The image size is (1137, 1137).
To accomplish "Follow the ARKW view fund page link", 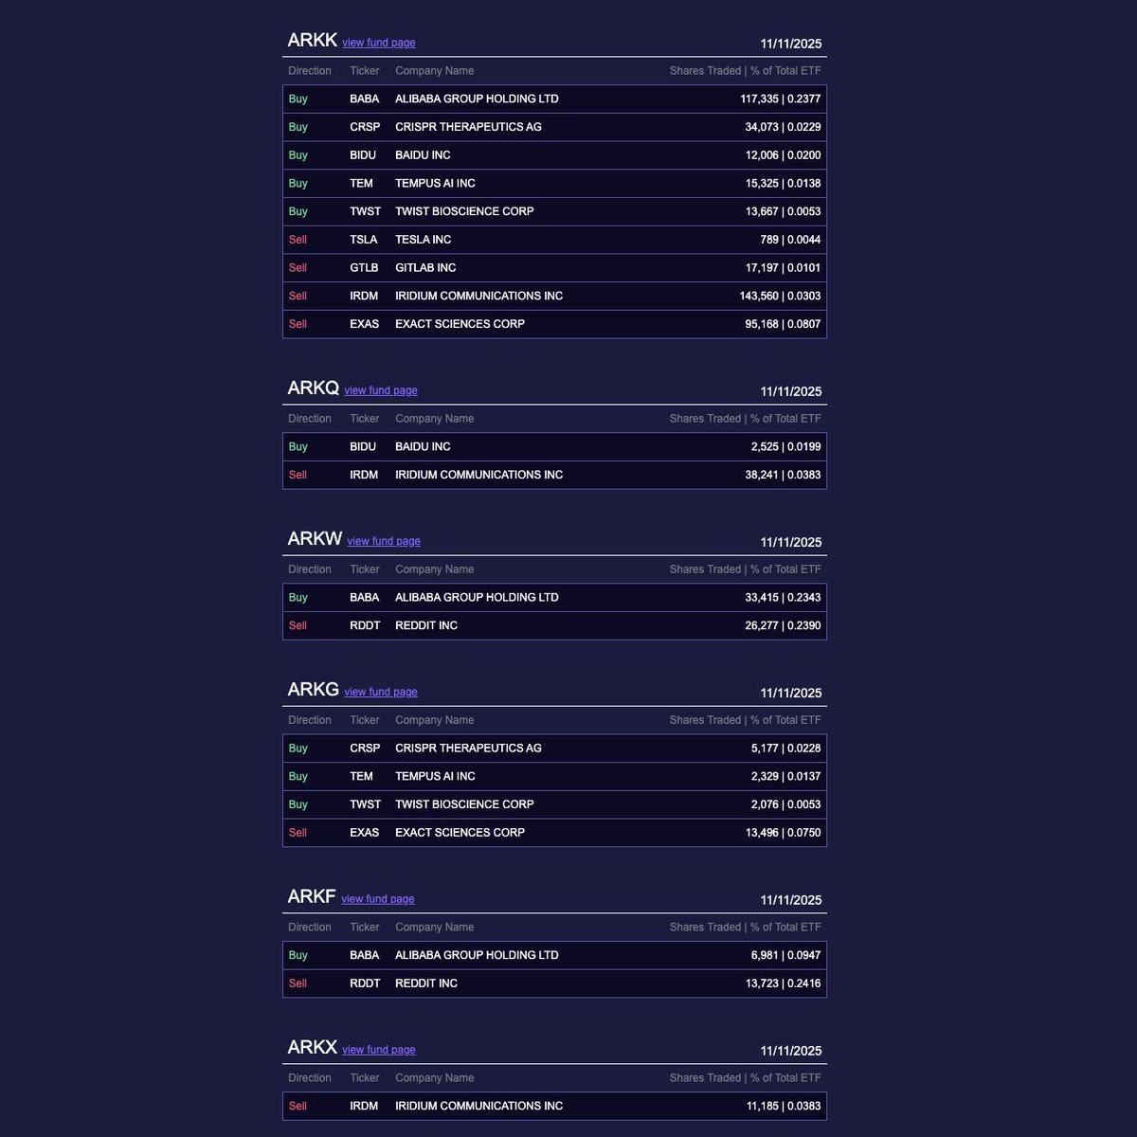I will [384, 541].
